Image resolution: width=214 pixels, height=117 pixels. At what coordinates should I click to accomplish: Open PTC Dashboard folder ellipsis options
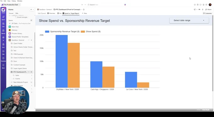(29, 72)
